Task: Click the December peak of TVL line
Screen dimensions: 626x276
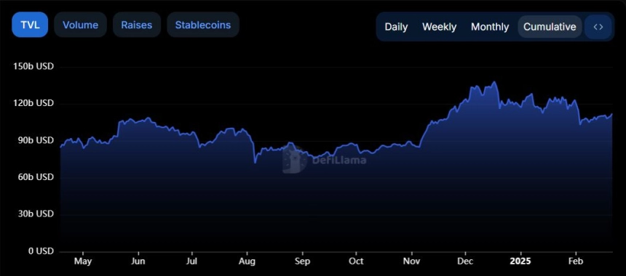Action: coord(495,82)
